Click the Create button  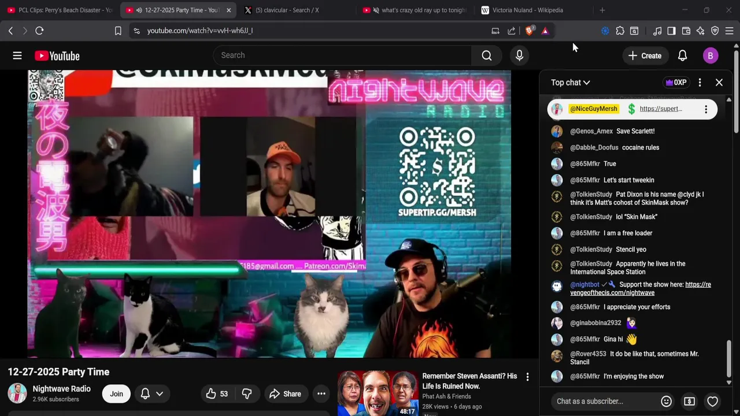coord(645,55)
